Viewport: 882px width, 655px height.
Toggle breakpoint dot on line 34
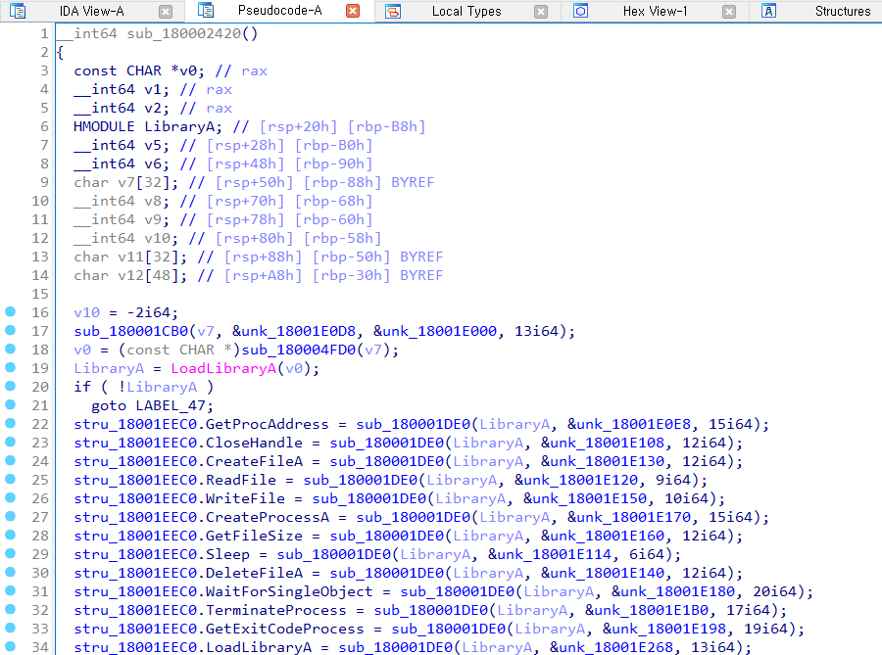coord(10,645)
